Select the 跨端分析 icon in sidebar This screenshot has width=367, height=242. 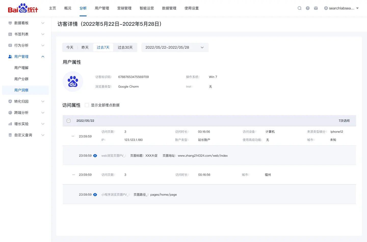[10, 113]
